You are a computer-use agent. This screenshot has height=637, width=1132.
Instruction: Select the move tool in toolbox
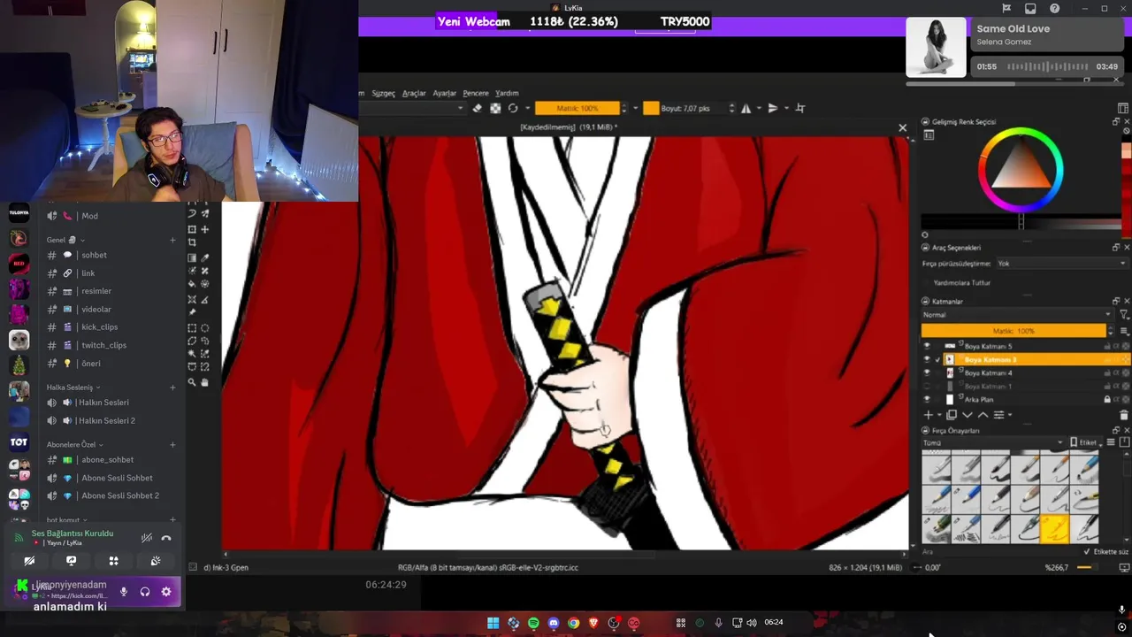[205, 229]
